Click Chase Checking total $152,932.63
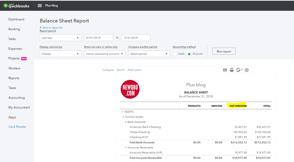 263,132
